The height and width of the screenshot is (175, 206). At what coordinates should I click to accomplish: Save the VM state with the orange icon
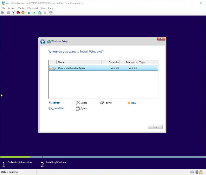23,13
